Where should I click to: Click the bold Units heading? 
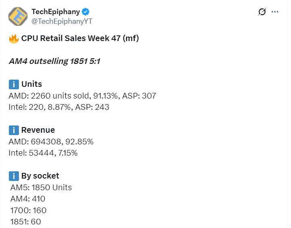[x=31, y=84]
